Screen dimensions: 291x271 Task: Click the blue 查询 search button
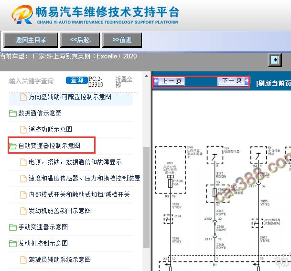pos(77,80)
